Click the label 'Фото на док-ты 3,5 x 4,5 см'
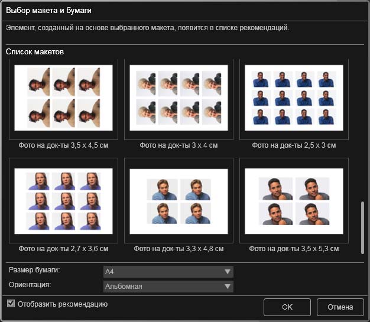 click(63, 145)
